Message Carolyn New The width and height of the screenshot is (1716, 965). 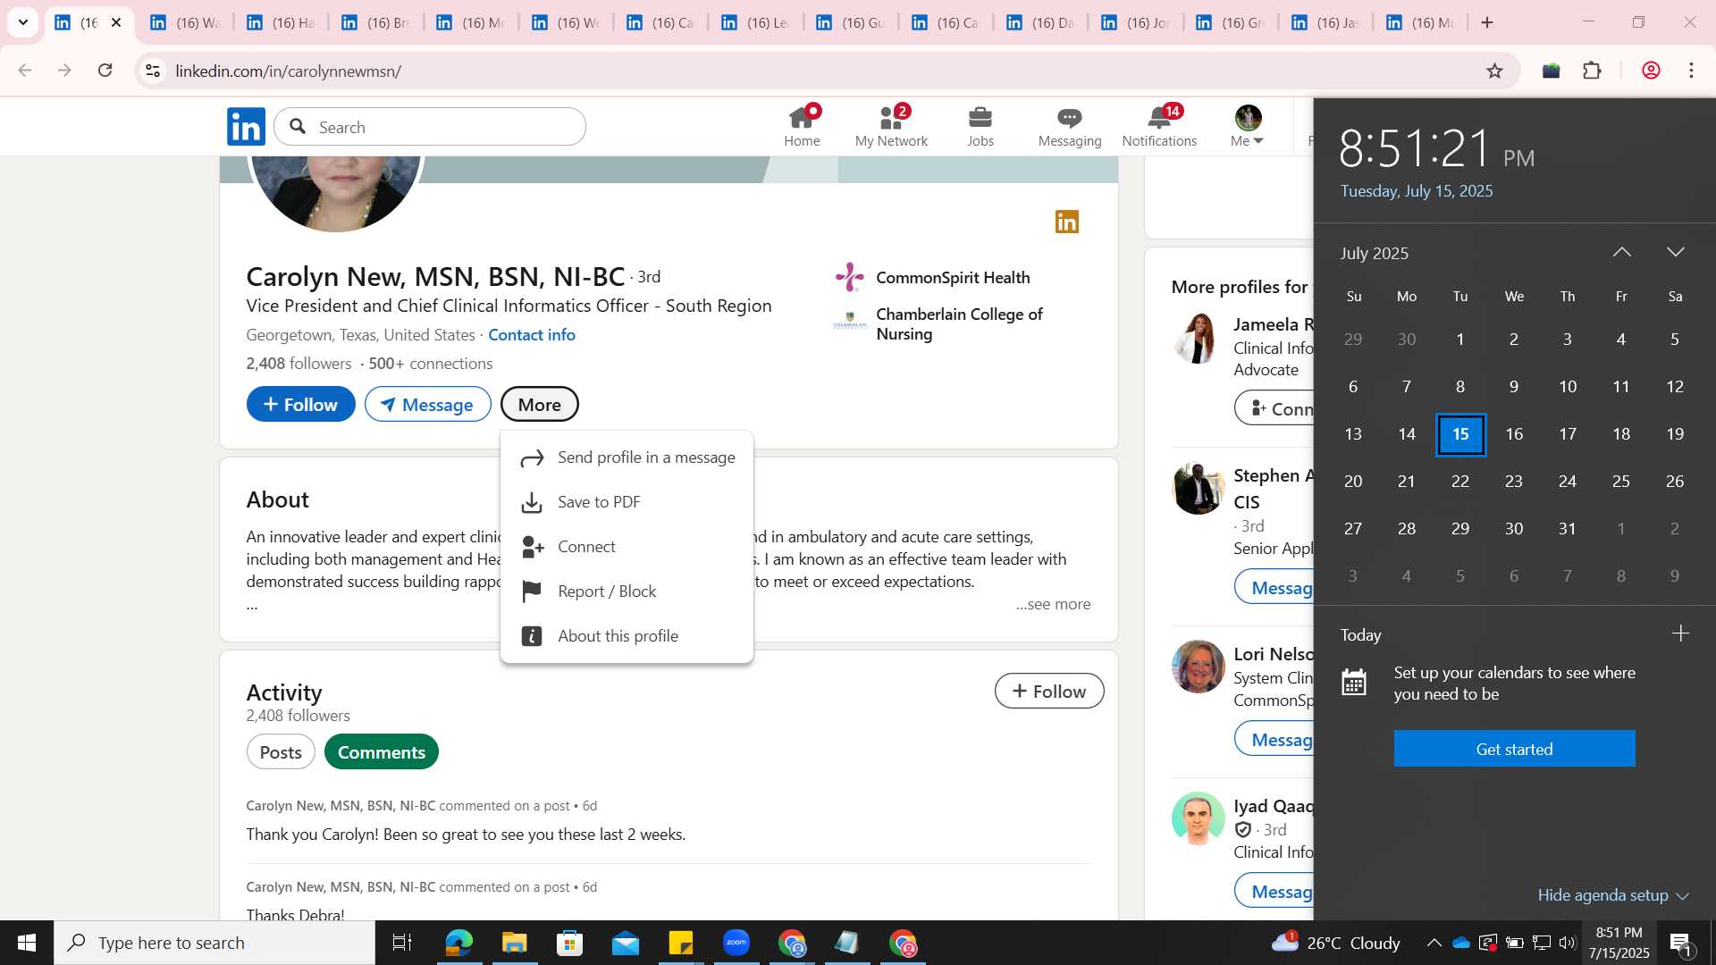point(427,405)
